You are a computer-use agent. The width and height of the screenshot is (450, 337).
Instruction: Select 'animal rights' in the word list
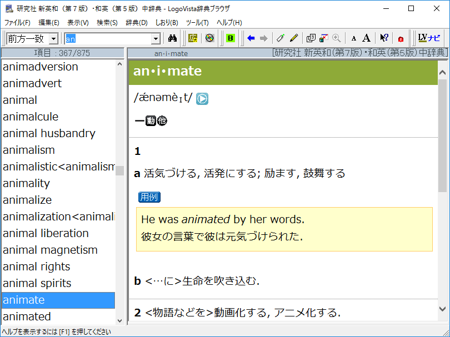(x=37, y=266)
